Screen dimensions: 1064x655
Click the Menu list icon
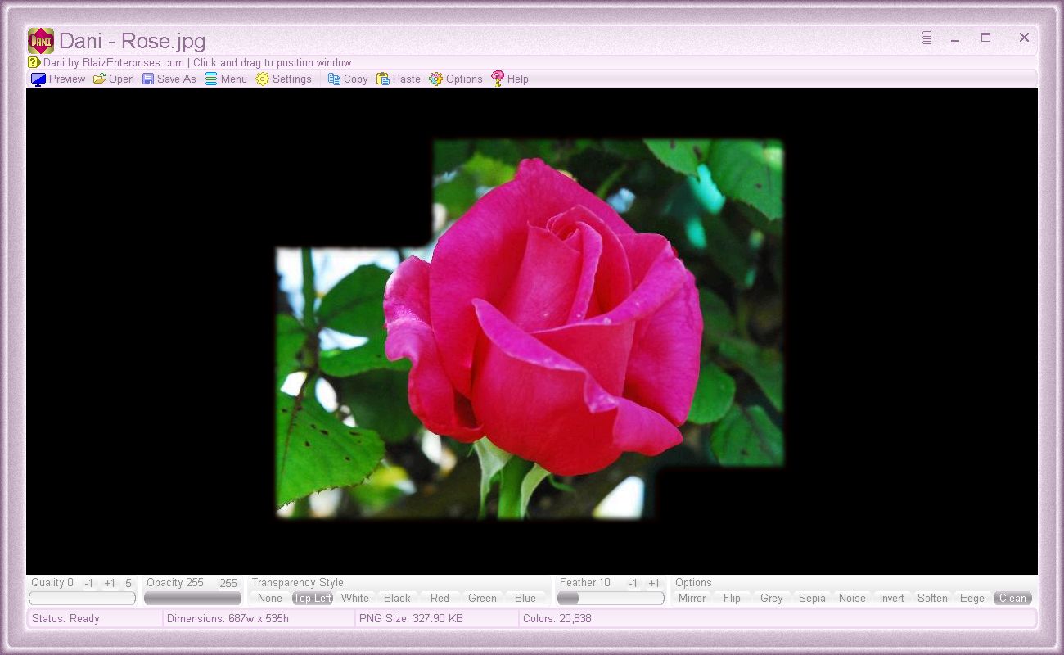pyautogui.click(x=211, y=79)
